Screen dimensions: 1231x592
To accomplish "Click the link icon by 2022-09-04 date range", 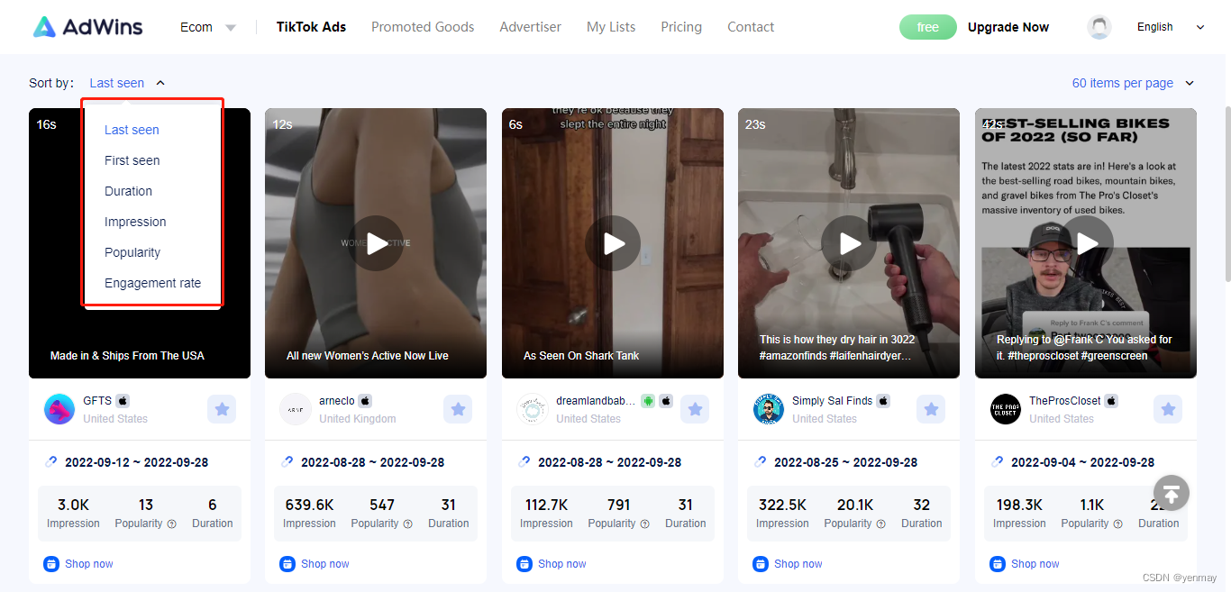I will (x=998, y=462).
